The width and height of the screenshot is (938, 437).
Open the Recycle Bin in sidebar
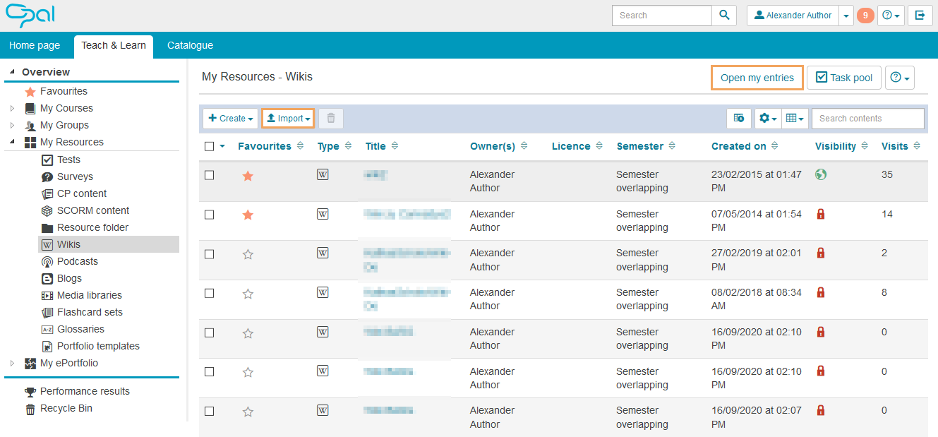tap(66, 408)
